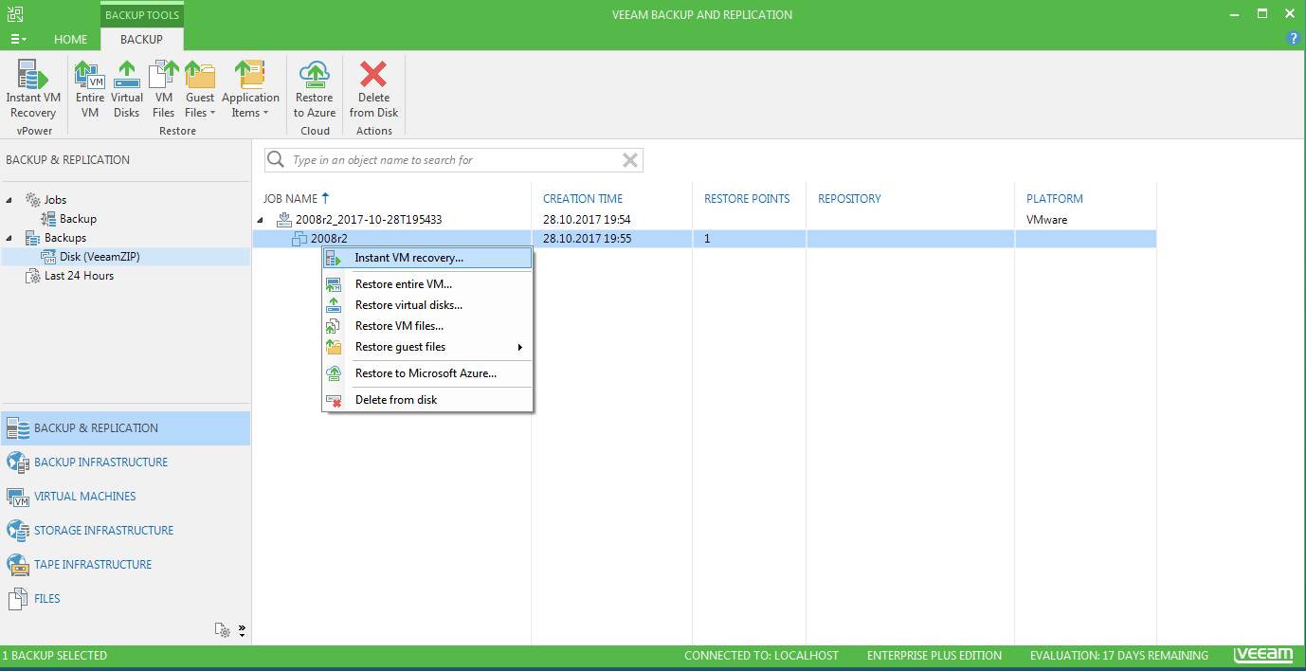Select Disk (VeeamZIP) tree node

tap(100, 257)
